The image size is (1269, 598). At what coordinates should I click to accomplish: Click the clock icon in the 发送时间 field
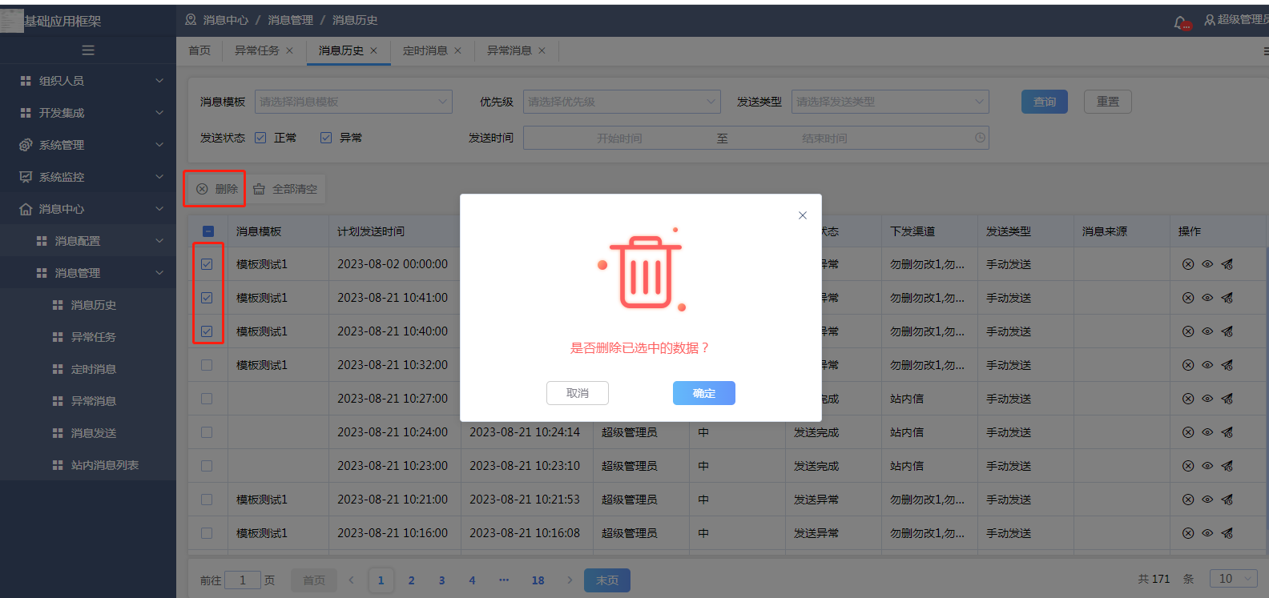click(980, 138)
